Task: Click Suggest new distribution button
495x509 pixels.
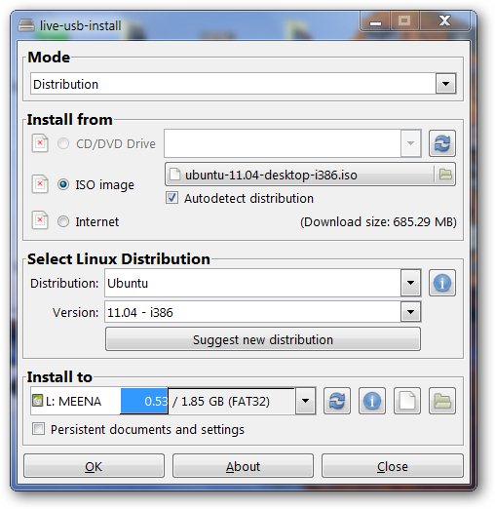Action: 263,339
